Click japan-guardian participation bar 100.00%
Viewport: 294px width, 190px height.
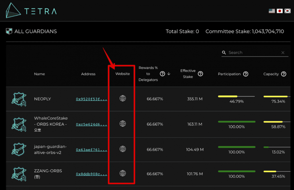coord(236,147)
